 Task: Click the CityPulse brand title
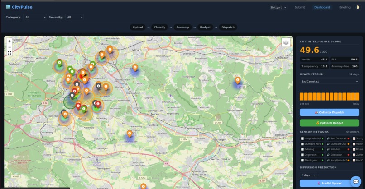pyautogui.click(x=22, y=7)
